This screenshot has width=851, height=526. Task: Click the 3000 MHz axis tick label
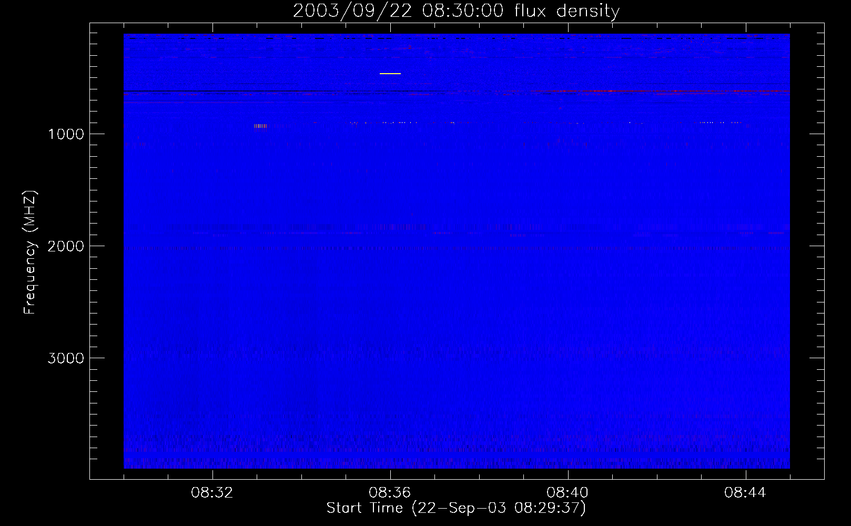click(x=66, y=358)
